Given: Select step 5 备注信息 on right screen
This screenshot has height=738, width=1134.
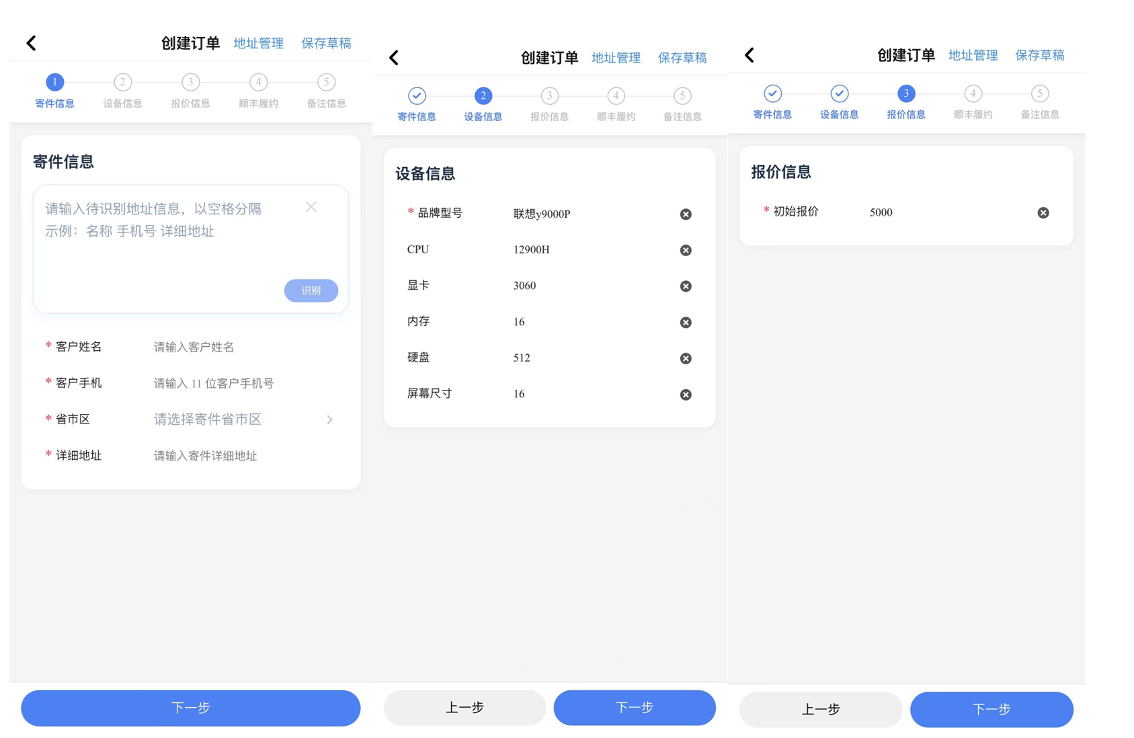Looking at the screenshot, I should click(x=1040, y=103).
